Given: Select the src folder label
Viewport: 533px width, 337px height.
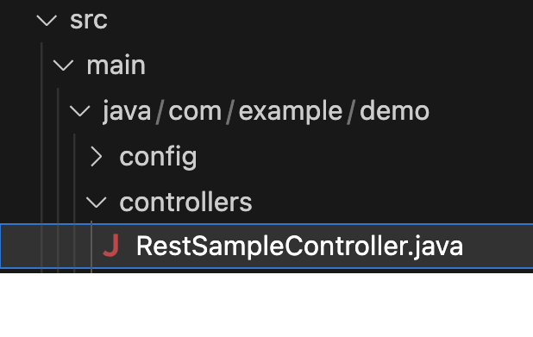Looking at the screenshot, I should [x=89, y=20].
